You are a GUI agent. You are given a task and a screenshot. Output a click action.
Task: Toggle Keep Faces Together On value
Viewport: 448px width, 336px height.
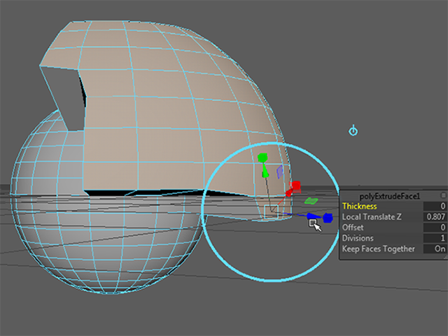click(435, 249)
